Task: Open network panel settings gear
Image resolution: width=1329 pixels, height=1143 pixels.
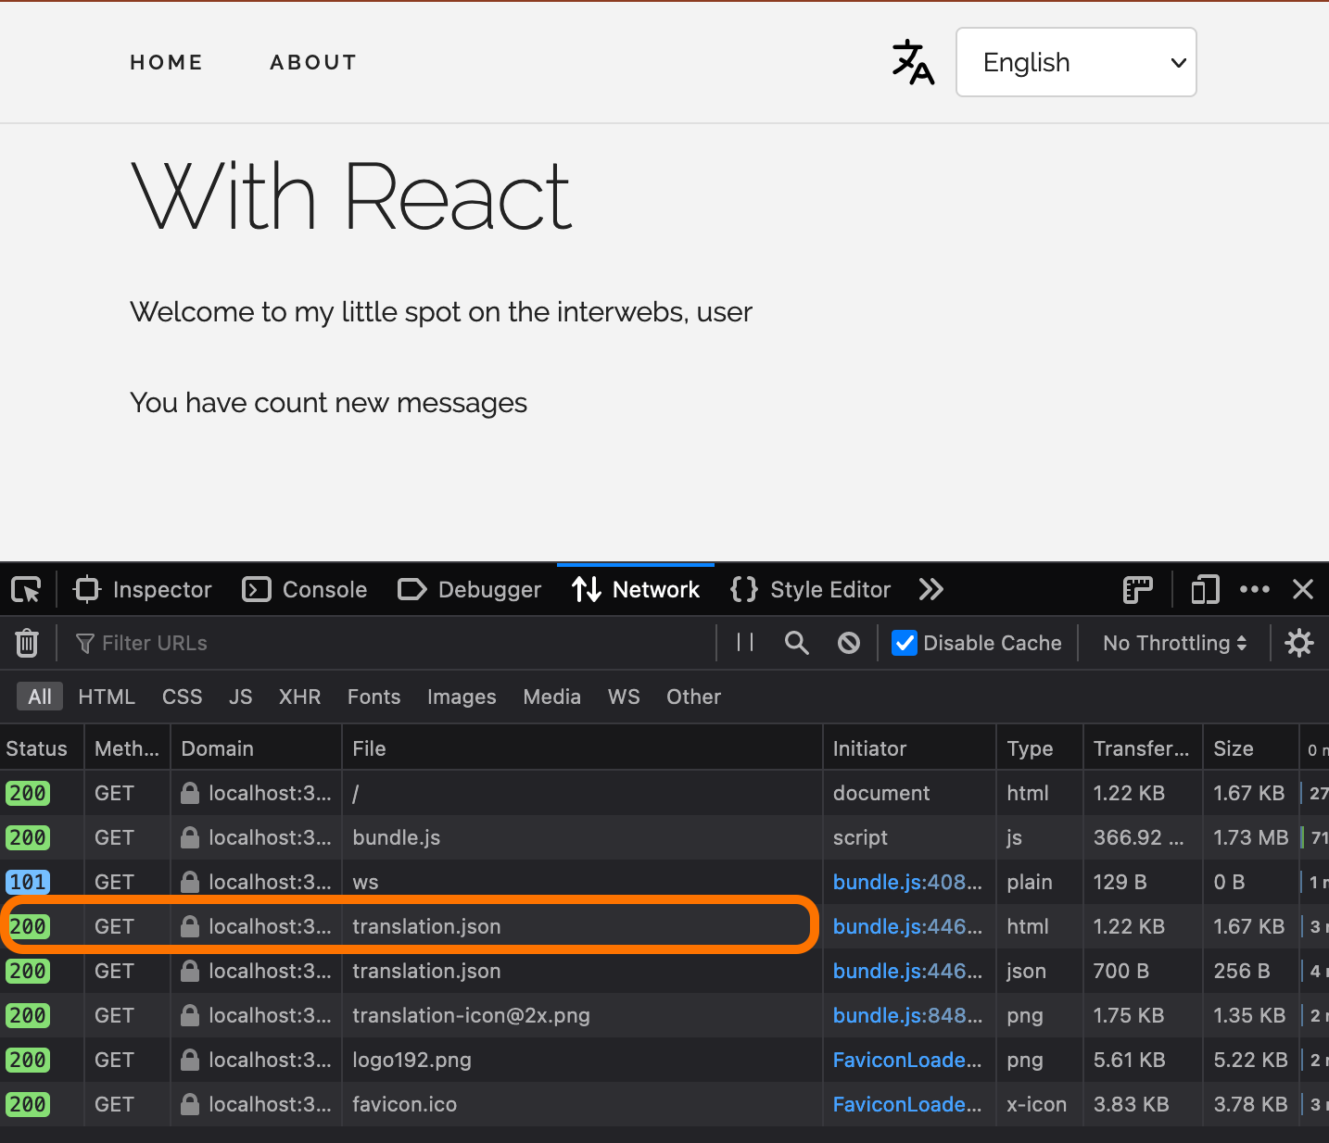Action: (1299, 643)
